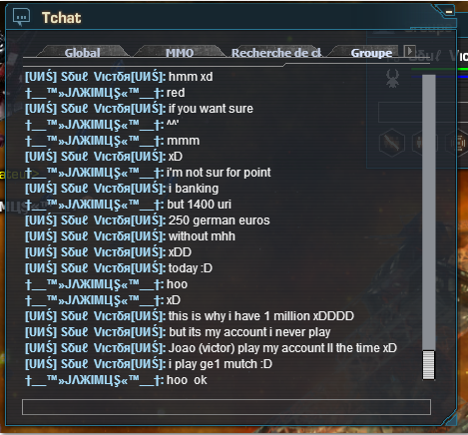The width and height of the screenshot is (468, 435).
Task: Click JΛЖIMЦ$ username on 'red' message
Action: (95, 93)
